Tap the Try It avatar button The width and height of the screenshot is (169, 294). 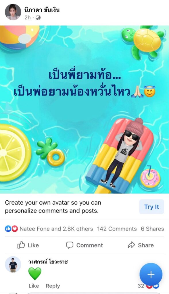click(151, 207)
